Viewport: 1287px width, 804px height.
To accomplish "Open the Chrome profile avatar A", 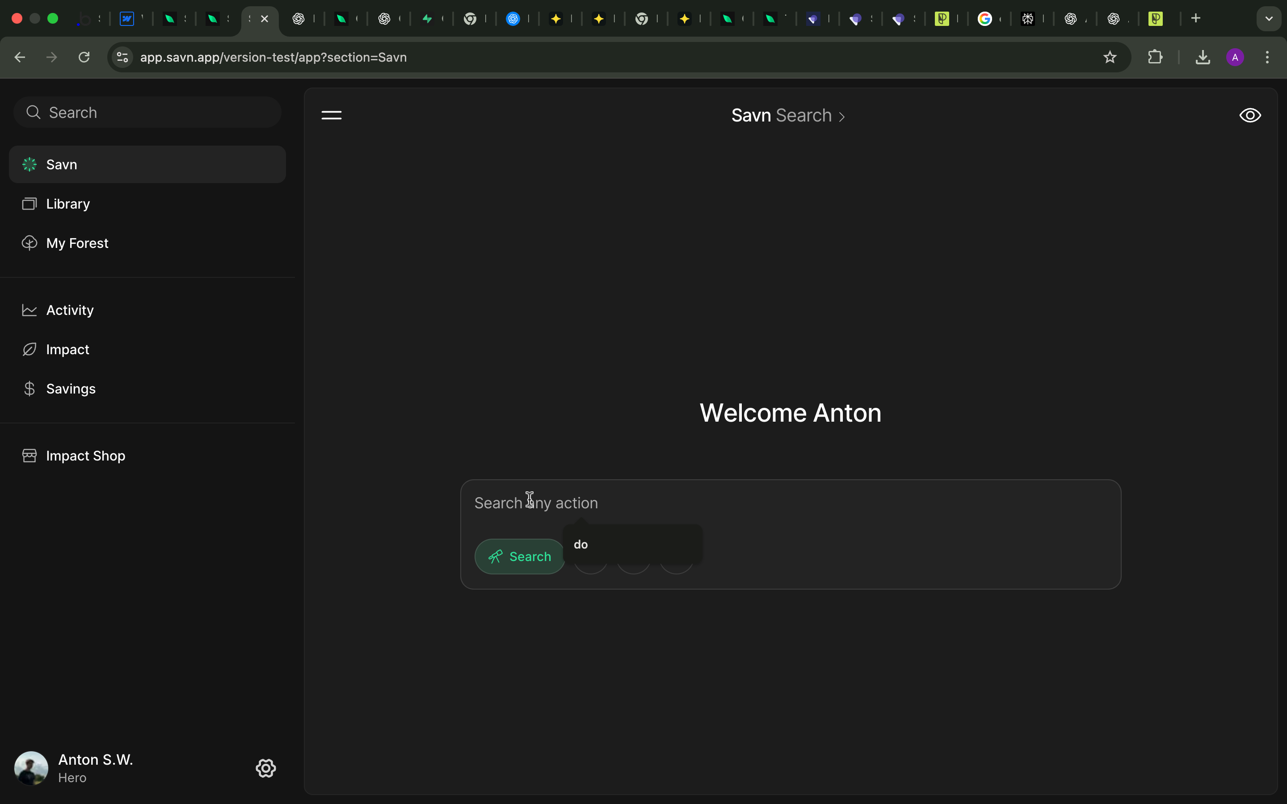I will click(1235, 57).
